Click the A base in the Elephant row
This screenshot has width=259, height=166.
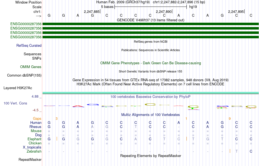[x=135, y=139]
